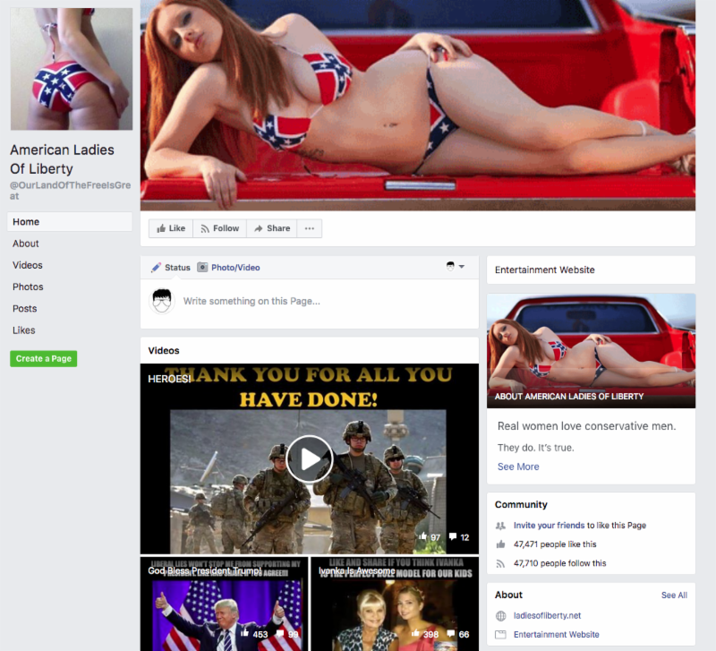The image size is (716, 651).
Task: Play the HEROES! video
Action: [x=310, y=458]
